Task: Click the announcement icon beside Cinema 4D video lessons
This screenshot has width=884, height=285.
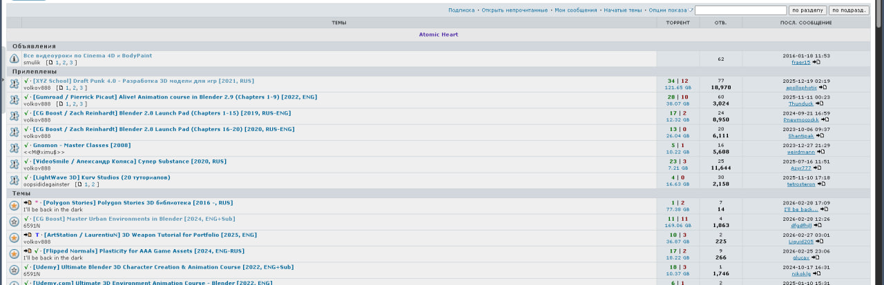Action: click(14, 59)
